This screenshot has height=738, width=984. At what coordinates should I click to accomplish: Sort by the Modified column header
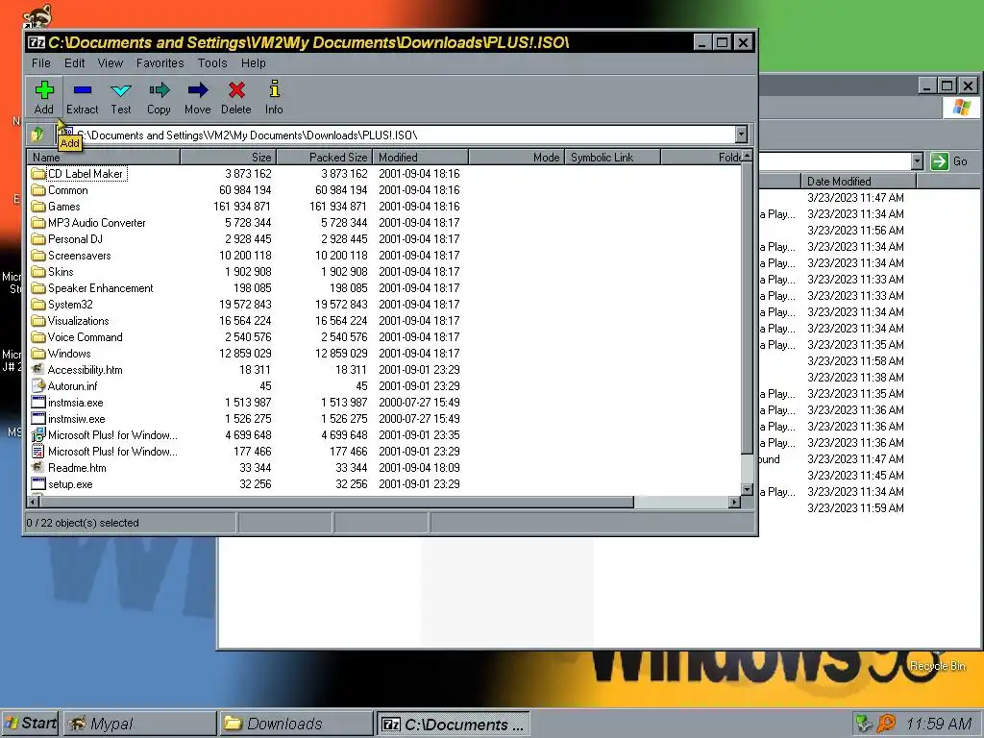tap(421, 157)
